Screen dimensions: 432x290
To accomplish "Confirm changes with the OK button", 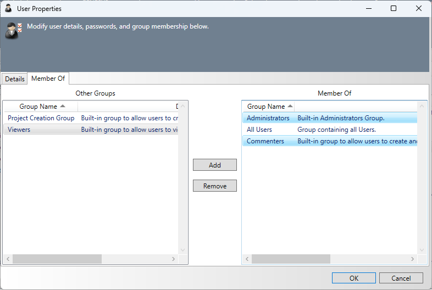I will pos(353,278).
